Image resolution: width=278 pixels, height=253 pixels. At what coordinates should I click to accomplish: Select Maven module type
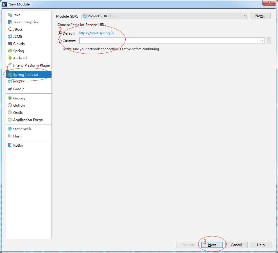pyautogui.click(x=29, y=82)
